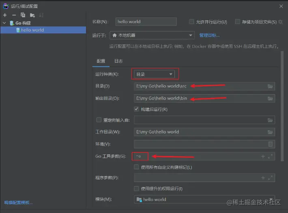Insert macro plus icon in 程序参数
The image size is (288, 213).
point(263,178)
